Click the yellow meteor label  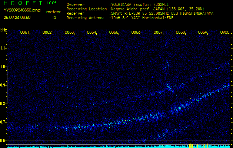53,12
